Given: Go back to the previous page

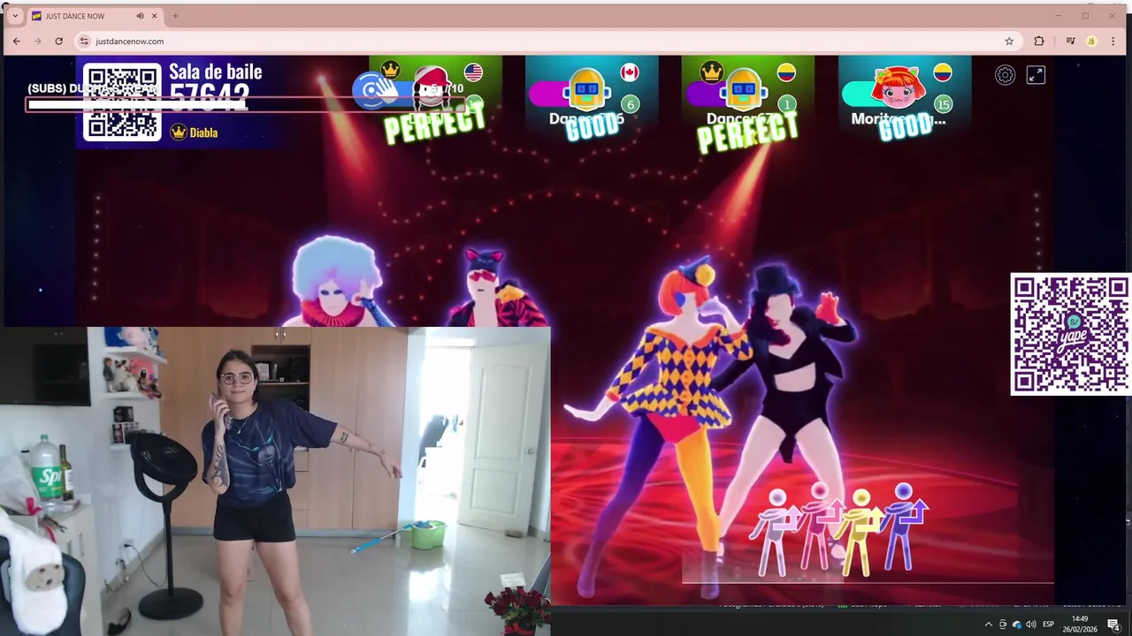Looking at the screenshot, I should coord(16,41).
